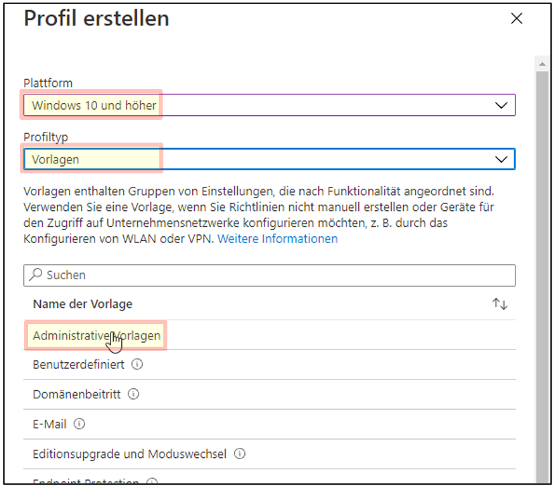Click the info icon next to Benutzerdefiniert
The width and height of the screenshot is (555, 488).
click(x=138, y=364)
